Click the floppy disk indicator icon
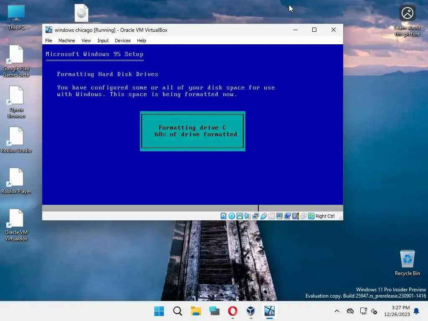428x321 pixels. click(x=239, y=216)
